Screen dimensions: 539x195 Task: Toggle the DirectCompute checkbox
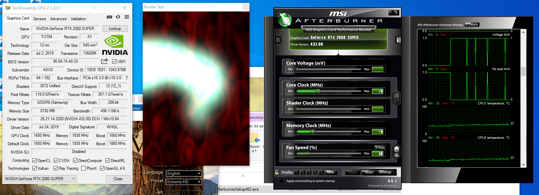click(x=75, y=160)
